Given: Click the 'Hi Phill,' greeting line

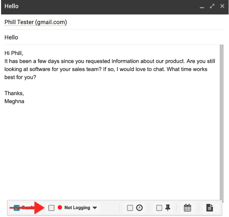Looking at the screenshot, I should (x=14, y=53).
